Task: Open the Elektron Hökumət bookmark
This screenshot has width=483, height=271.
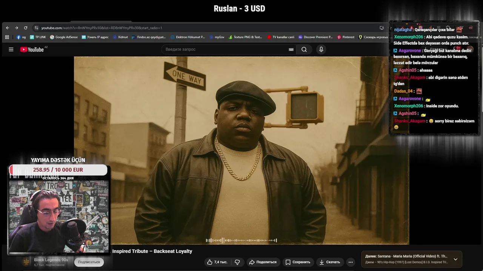Action: (188, 37)
